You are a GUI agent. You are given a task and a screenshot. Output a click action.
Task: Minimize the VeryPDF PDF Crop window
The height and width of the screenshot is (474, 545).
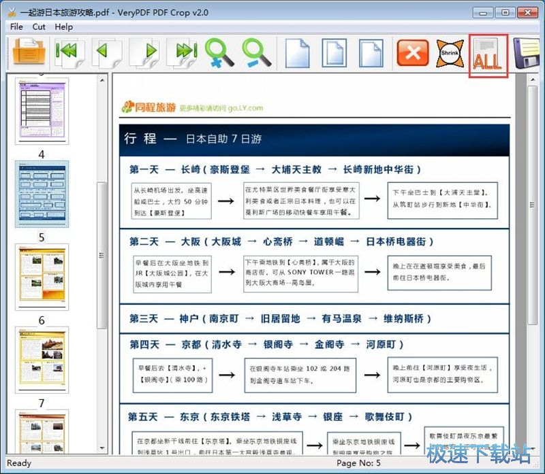pos(483,12)
